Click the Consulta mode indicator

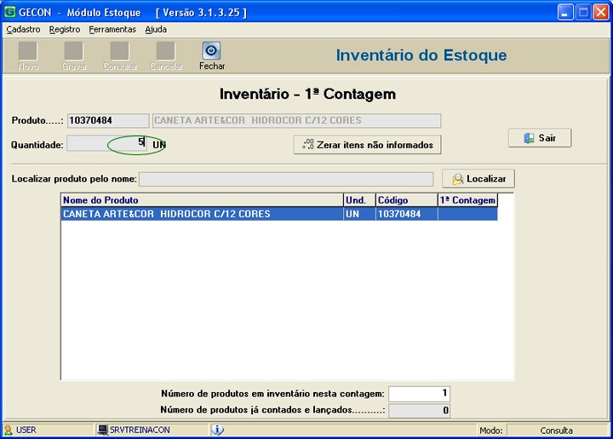(556, 430)
